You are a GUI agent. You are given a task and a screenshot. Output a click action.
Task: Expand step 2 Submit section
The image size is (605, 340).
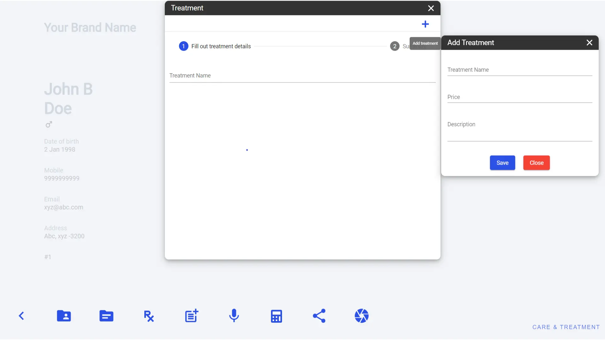(x=394, y=46)
